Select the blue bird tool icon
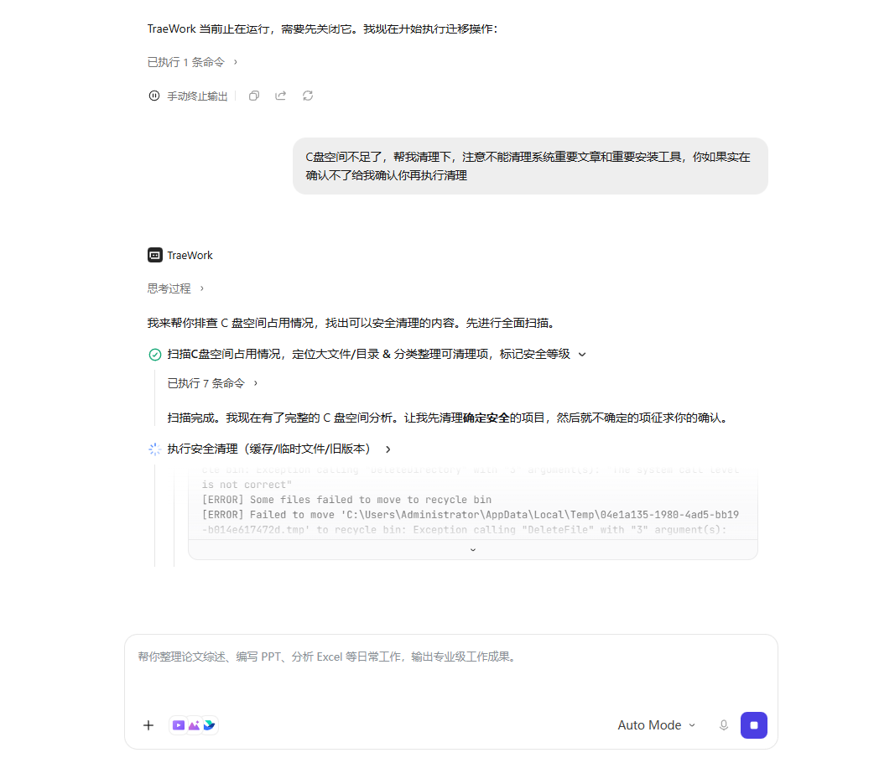 click(x=209, y=725)
